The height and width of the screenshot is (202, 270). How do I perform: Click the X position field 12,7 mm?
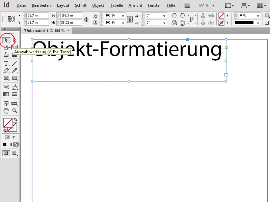(38, 15)
